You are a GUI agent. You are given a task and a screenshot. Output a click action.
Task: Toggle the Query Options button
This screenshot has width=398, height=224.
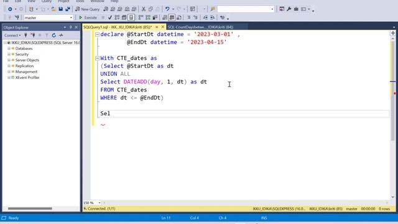point(124,17)
